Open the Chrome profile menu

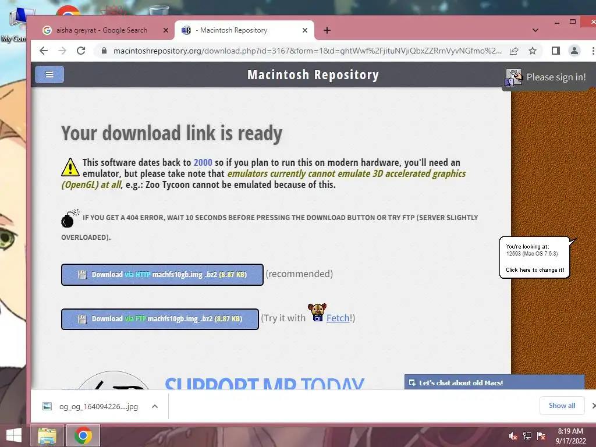(x=574, y=51)
